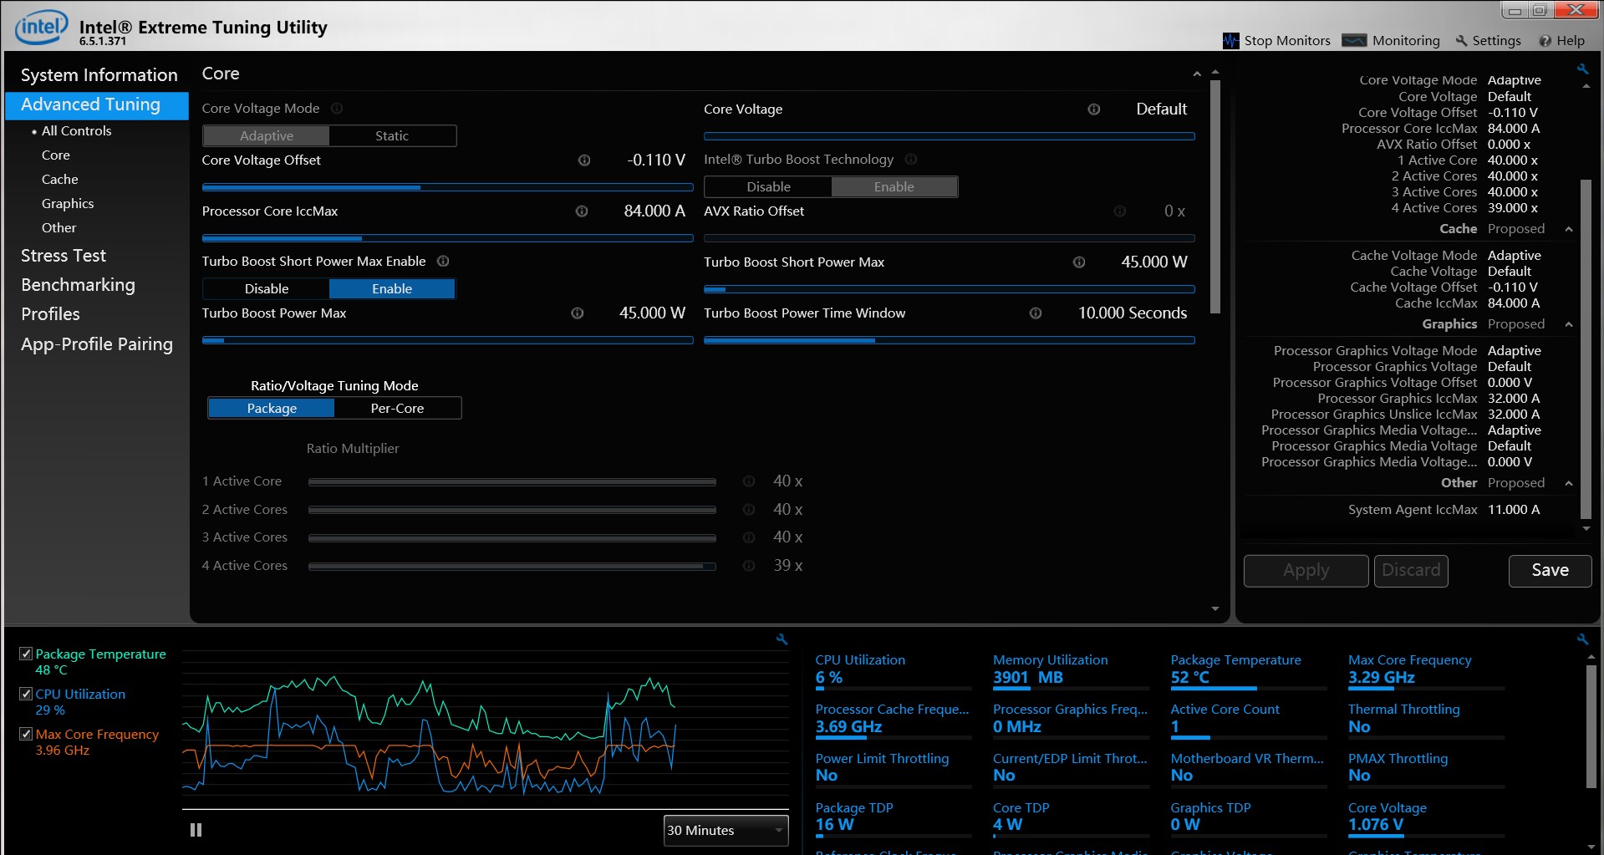
Task: Click the Monitoring display icon
Action: (x=1354, y=40)
